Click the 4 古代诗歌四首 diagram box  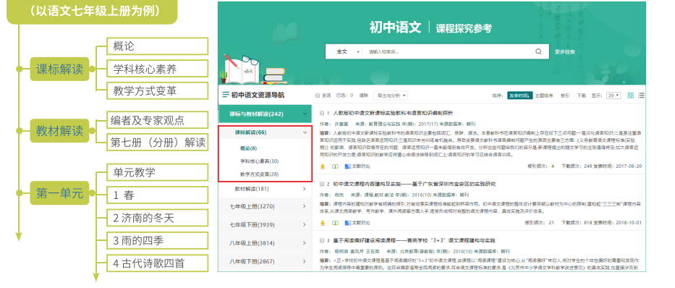tap(157, 263)
